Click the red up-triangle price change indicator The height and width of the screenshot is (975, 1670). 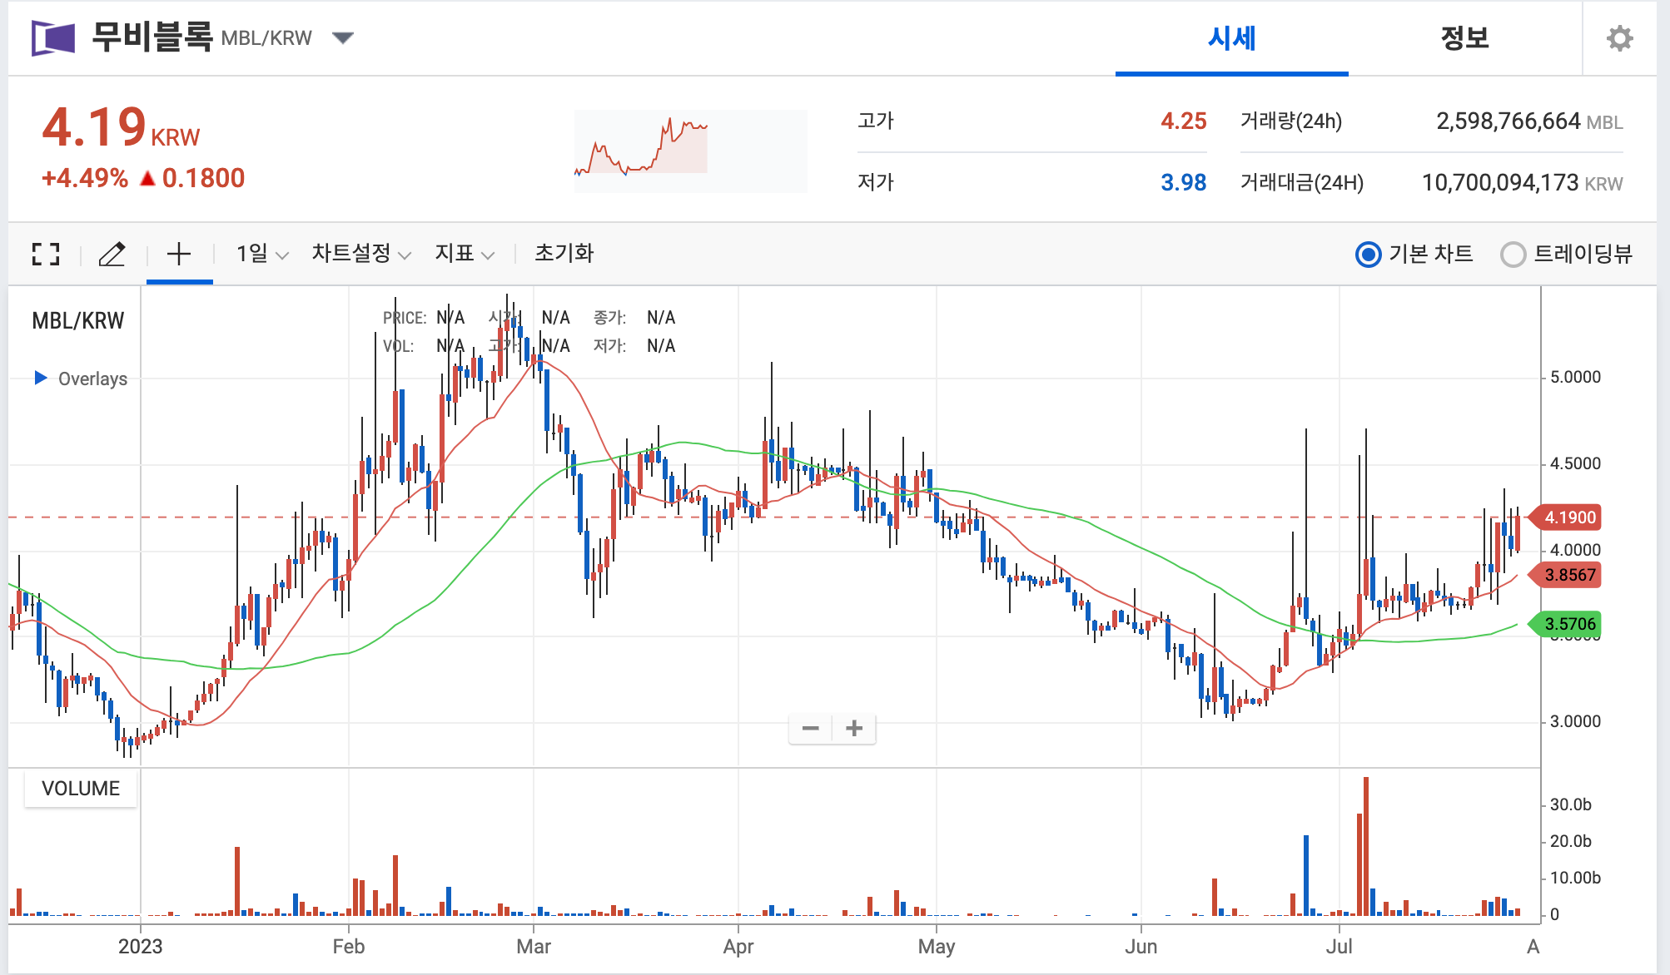147,178
